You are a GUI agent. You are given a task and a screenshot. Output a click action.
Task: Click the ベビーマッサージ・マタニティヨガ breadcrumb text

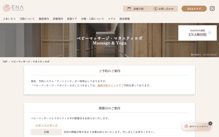30,62
